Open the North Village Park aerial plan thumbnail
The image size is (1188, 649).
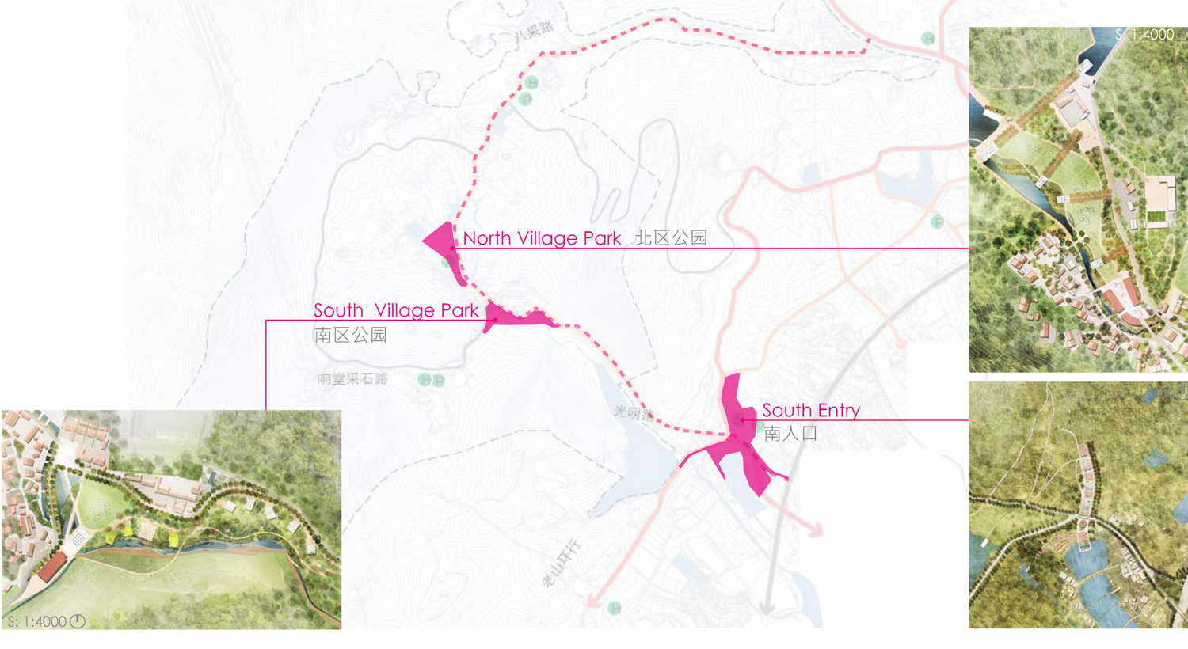[1078, 199]
